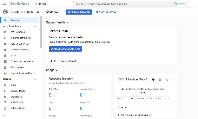Click the Resource footprint heading
This screenshot has width=198, height=119.
click(x=61, y=79)
